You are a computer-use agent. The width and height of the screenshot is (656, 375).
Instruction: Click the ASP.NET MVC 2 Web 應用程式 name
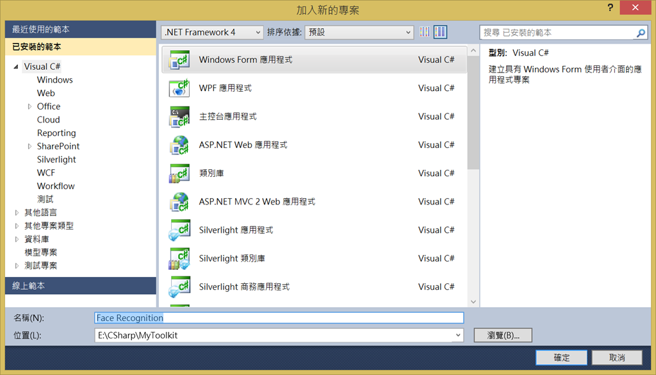click(257, 202)
